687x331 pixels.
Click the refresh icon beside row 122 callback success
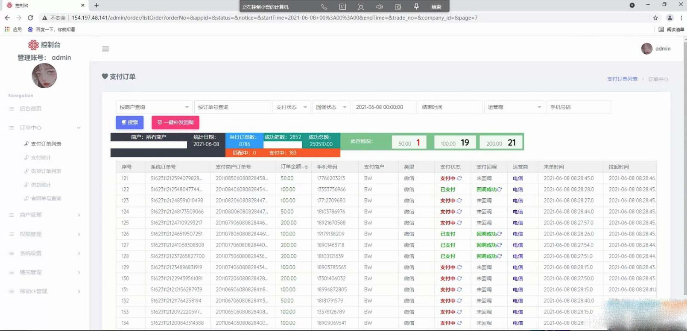click(499, 189)
